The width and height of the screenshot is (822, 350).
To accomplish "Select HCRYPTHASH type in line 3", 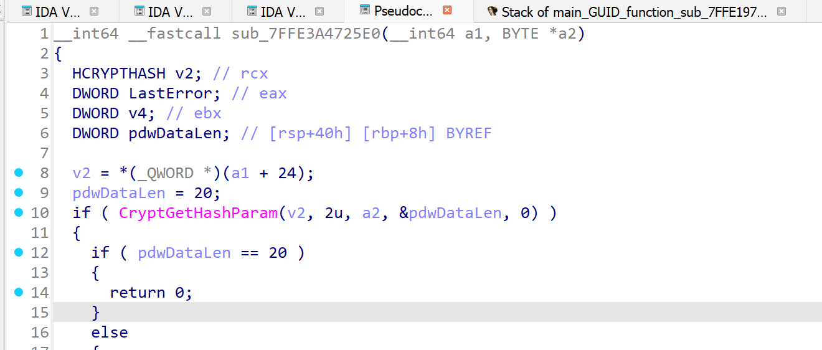I will coord(119,73).
